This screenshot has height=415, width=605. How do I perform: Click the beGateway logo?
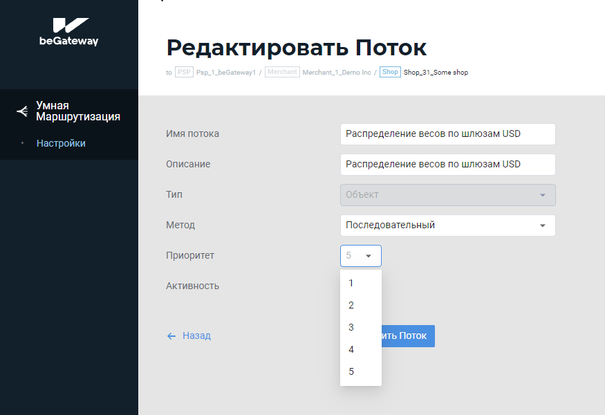click(69, 32)
